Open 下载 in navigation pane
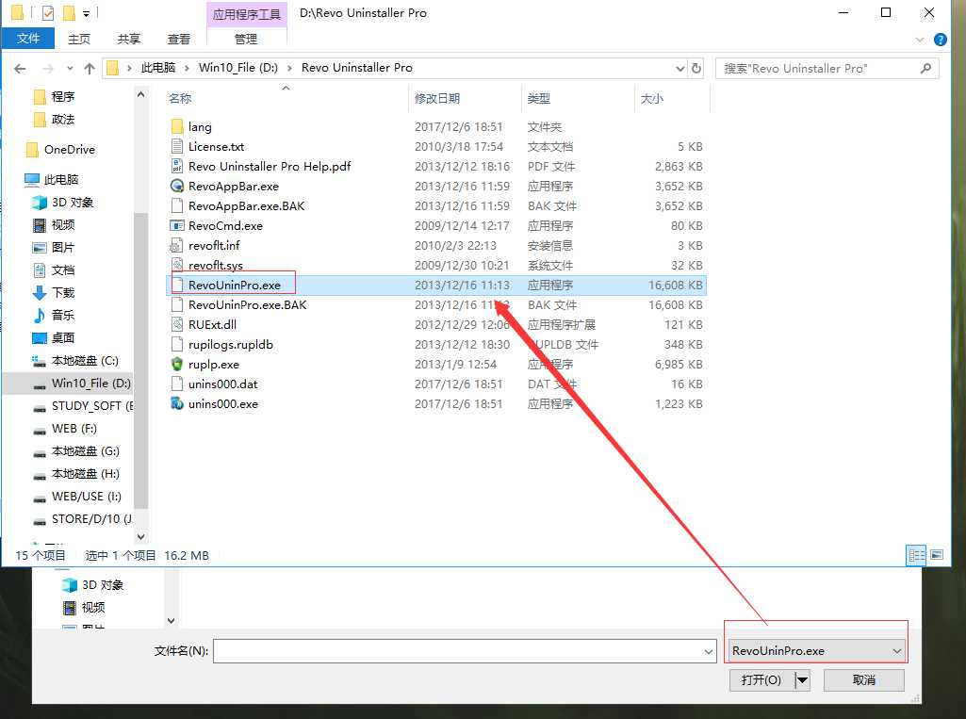The height and width of the screenshot is (719, 966). 62,293
